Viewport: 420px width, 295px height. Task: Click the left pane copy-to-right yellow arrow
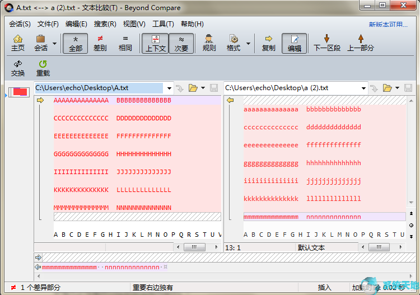click(x=40, y=100)
